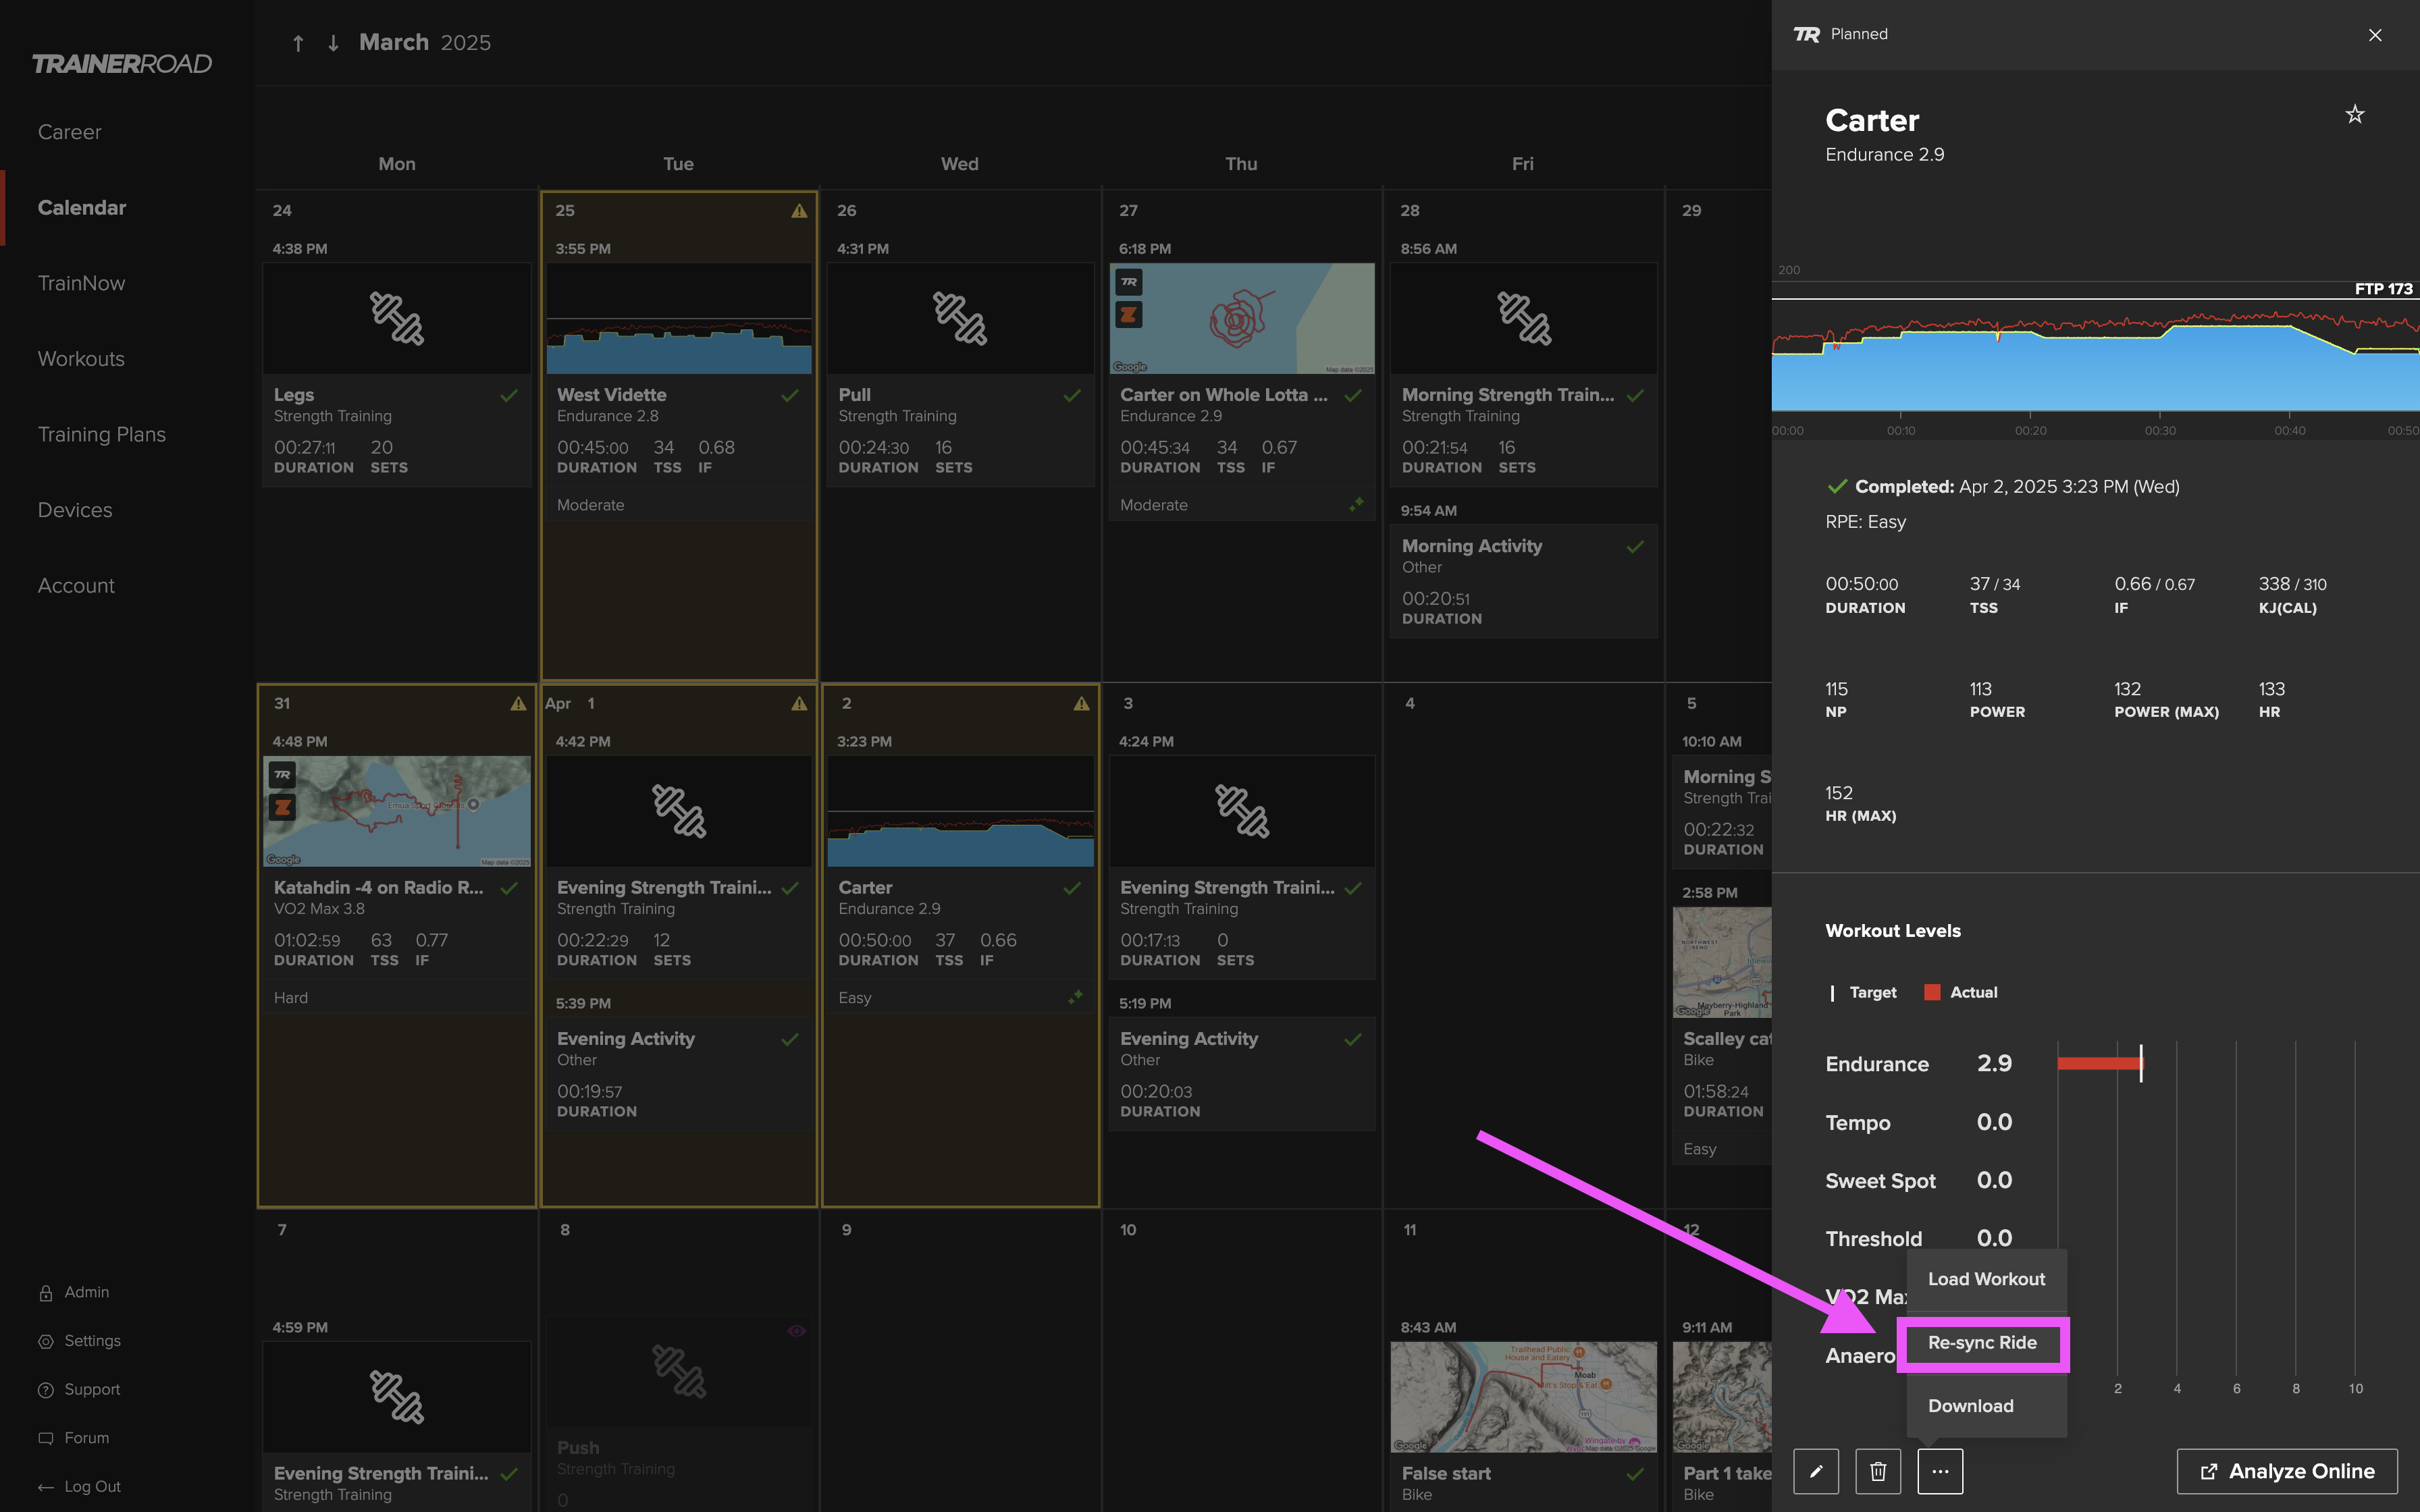
Task: Open Evening Strength Training card on April 3
Action: pyautogui.click(x=1242, y=868)
